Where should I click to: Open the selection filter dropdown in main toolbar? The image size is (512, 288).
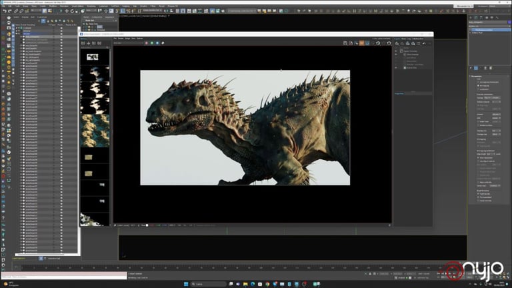[35, 11]
